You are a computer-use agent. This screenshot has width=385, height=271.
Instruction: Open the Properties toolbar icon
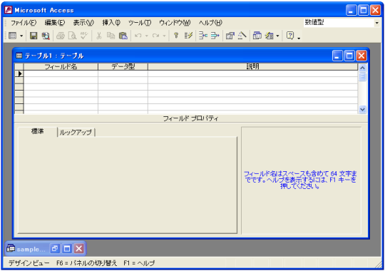coord(230,36)
